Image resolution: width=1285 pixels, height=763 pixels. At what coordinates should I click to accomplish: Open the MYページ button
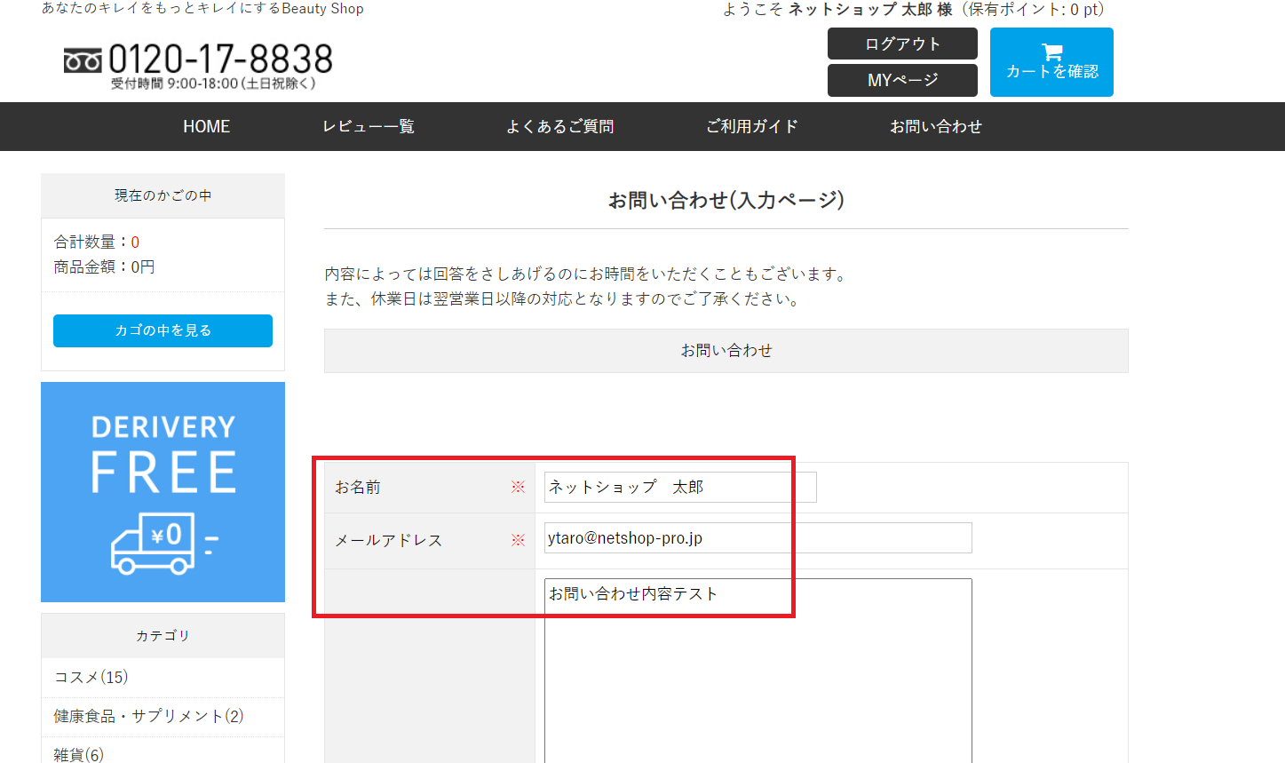[902, 80]
